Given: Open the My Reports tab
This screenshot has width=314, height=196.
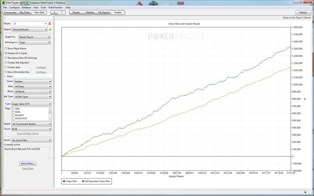Looking at the screenshot, I should 104,13.
